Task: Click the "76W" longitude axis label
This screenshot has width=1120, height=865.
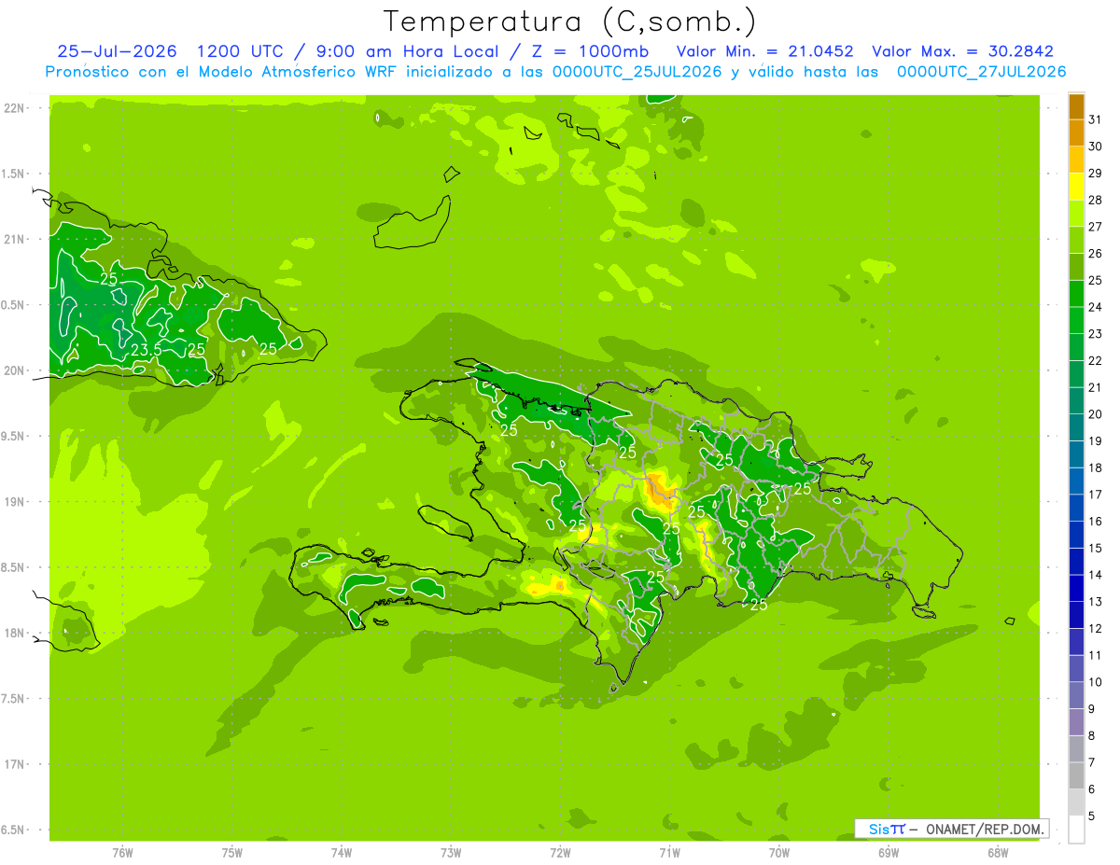Action: coord(122,852)
